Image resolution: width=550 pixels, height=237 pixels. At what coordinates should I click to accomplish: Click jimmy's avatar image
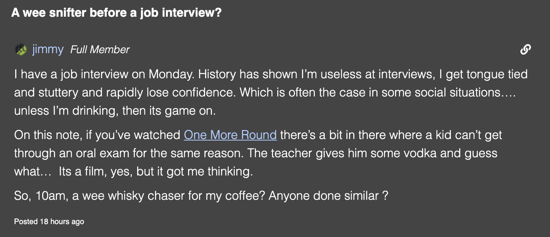pyautogui.click(x=21, y=49)
